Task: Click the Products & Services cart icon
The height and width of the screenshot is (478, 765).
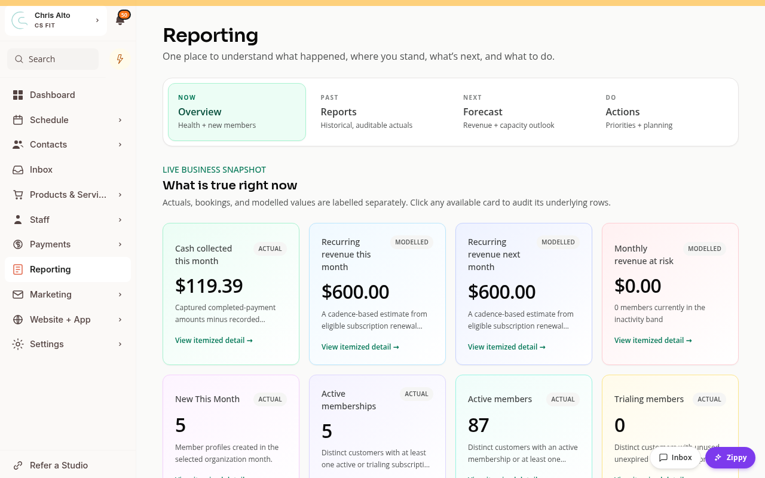Action: [18, 195]
